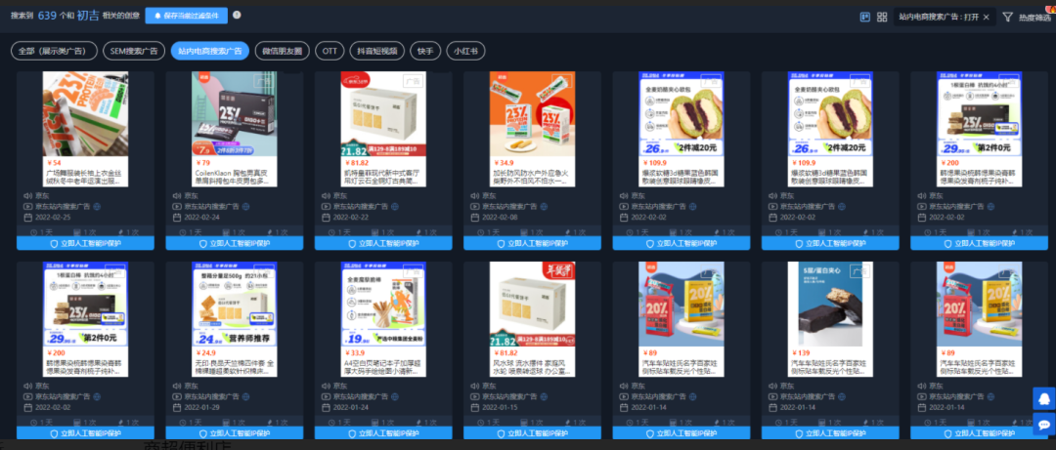Open the funnel filter icon
Viewport: 1056px width, 450px height.
[1007, 17]
